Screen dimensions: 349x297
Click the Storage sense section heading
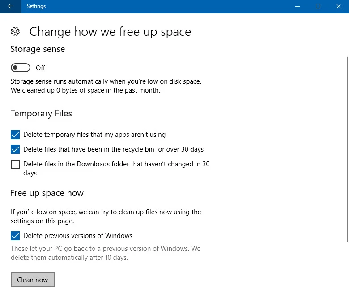pyautogui.click(x=38, y=49)
